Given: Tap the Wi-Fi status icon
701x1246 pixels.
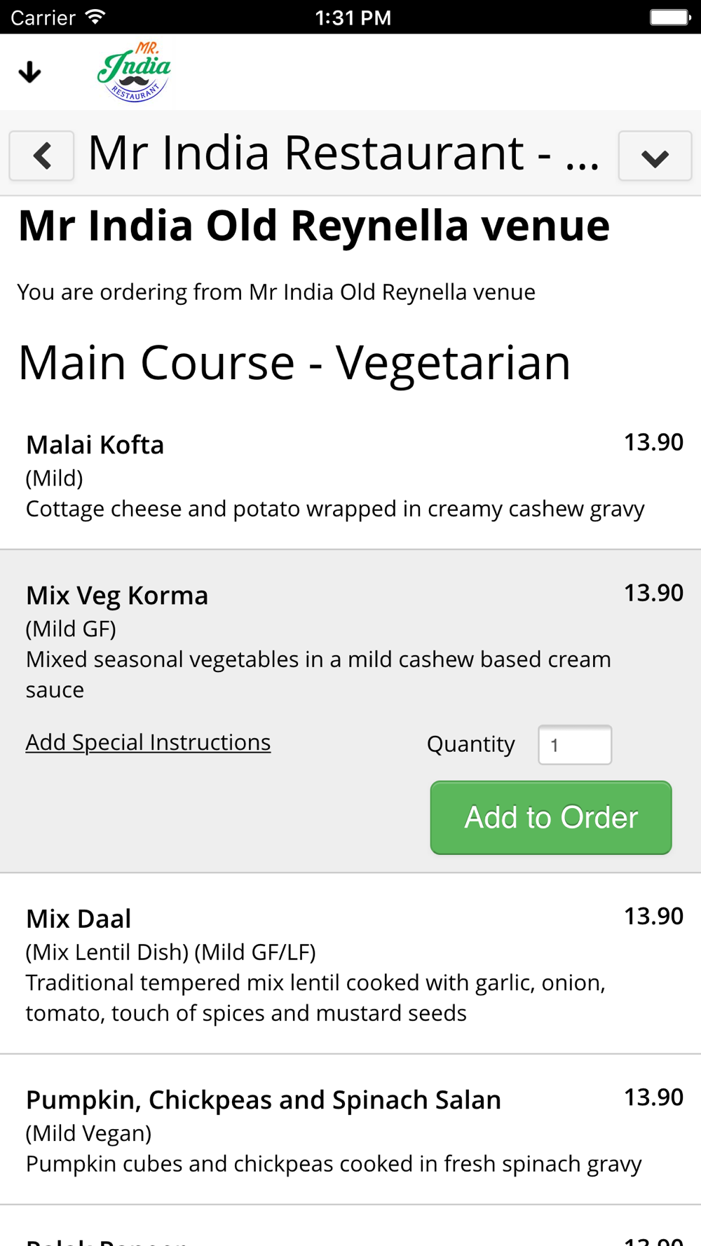Looking at the screenshot, I should (95, 17).
